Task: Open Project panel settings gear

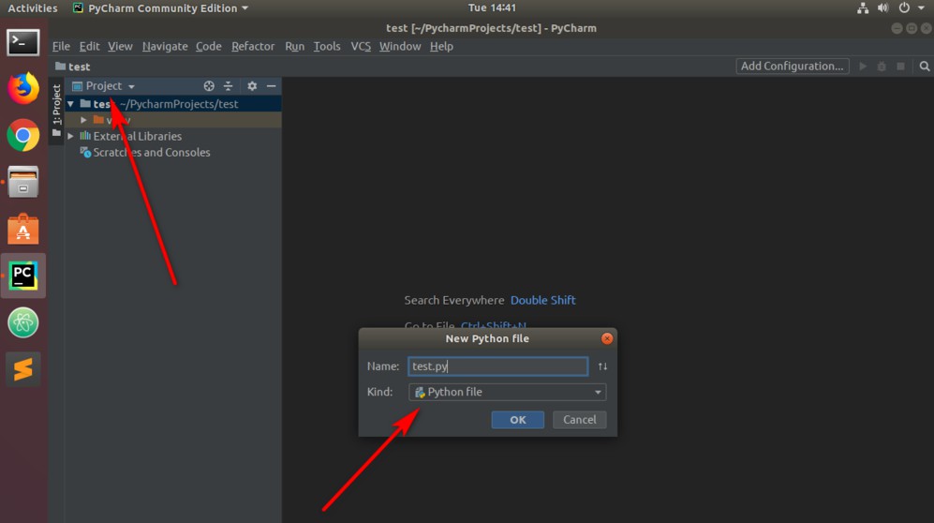Action: (252, 86)
